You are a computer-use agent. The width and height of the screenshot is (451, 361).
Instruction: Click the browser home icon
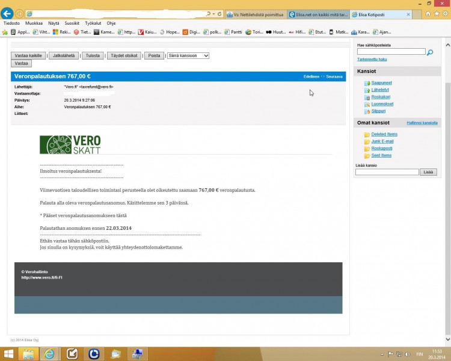(427, 13)
